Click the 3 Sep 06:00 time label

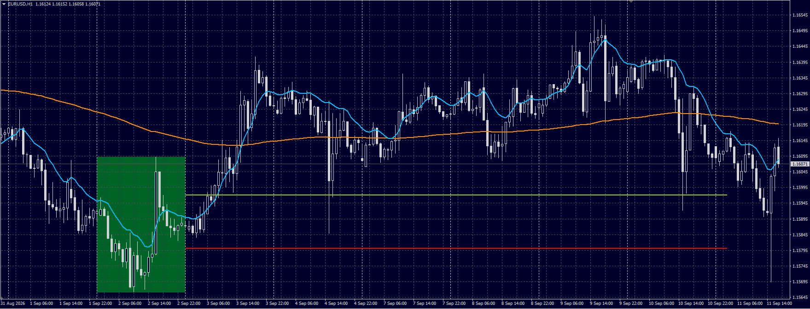pyautogui.click(x=218, y=303)
